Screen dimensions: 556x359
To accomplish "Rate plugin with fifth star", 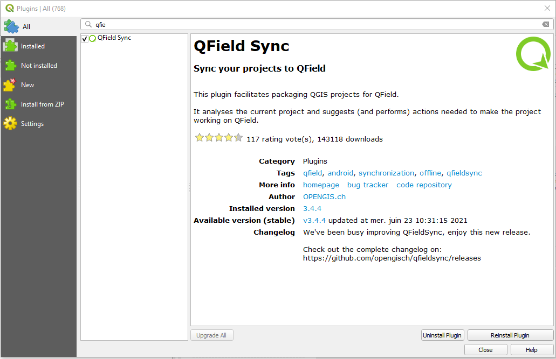I will click(238, 138).
